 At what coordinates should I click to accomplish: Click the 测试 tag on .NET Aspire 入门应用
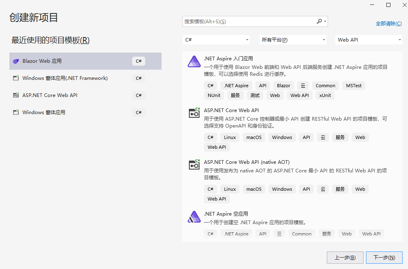coord(255,95)
